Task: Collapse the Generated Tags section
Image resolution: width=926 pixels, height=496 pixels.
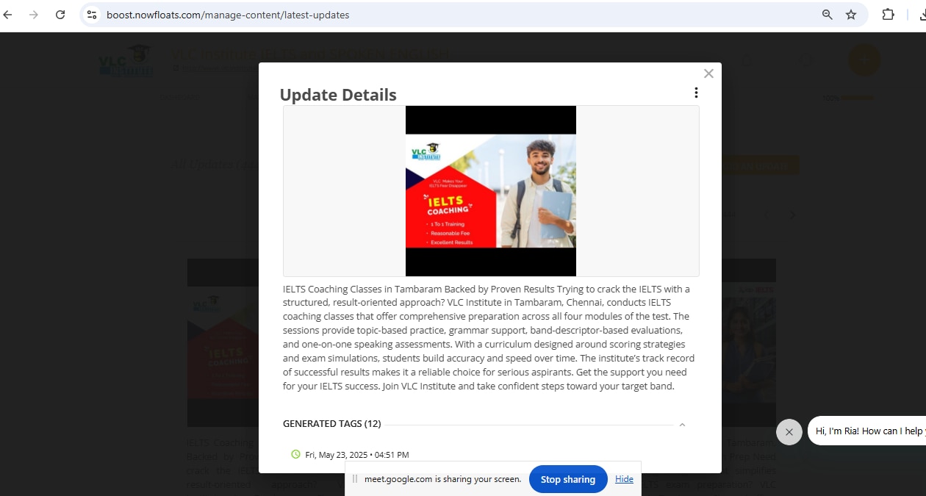Action: [x=682, y=425]
